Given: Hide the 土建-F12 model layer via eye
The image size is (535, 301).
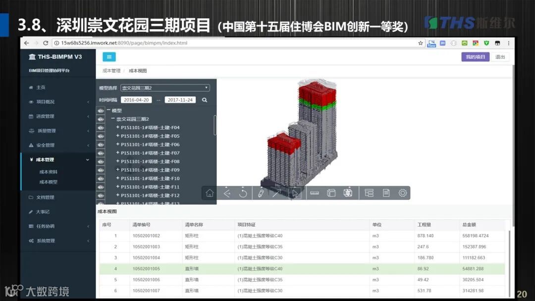Looking at the screenshot, I should pos(101,196).
